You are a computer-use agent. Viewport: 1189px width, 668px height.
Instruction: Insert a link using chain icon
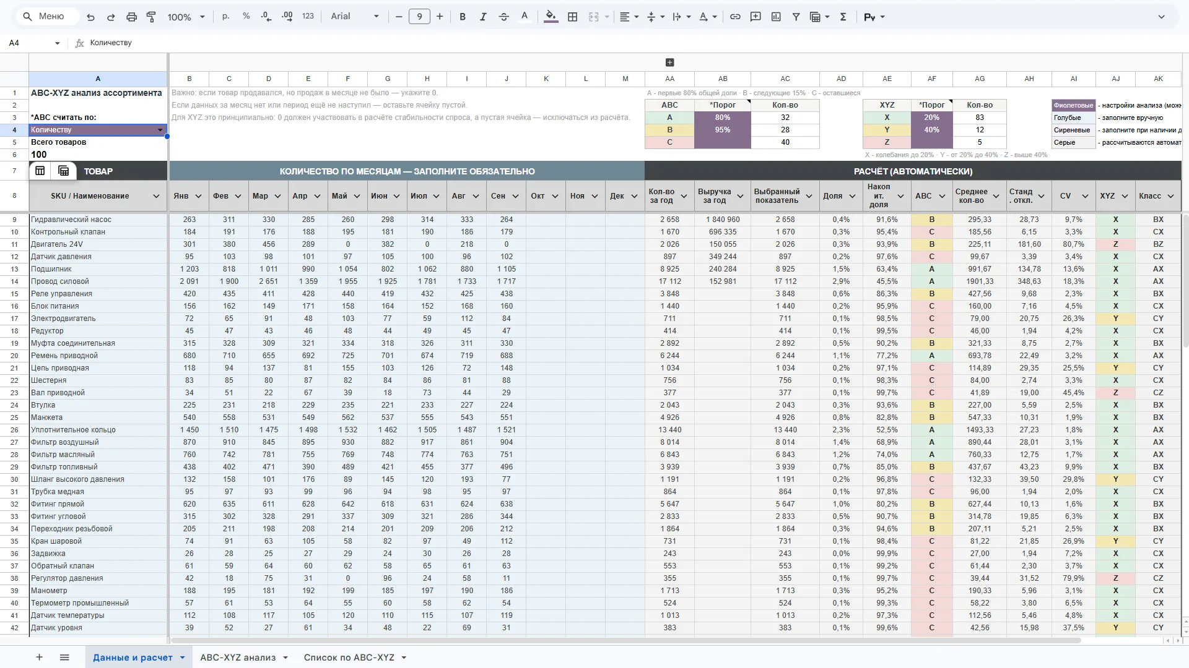coord(735,17)
